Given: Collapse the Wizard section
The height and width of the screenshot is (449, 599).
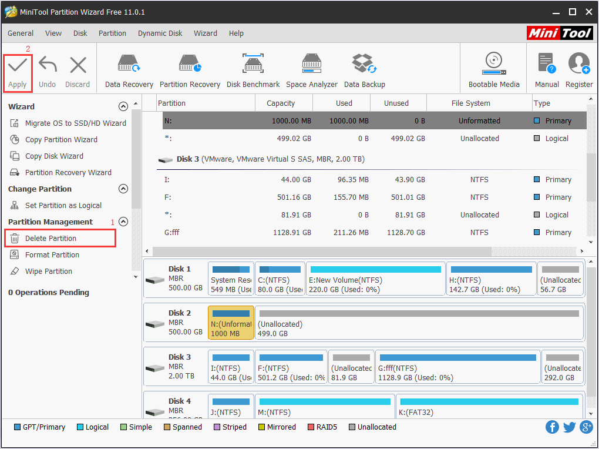Looking at the screenshot, I should (123, 106).
